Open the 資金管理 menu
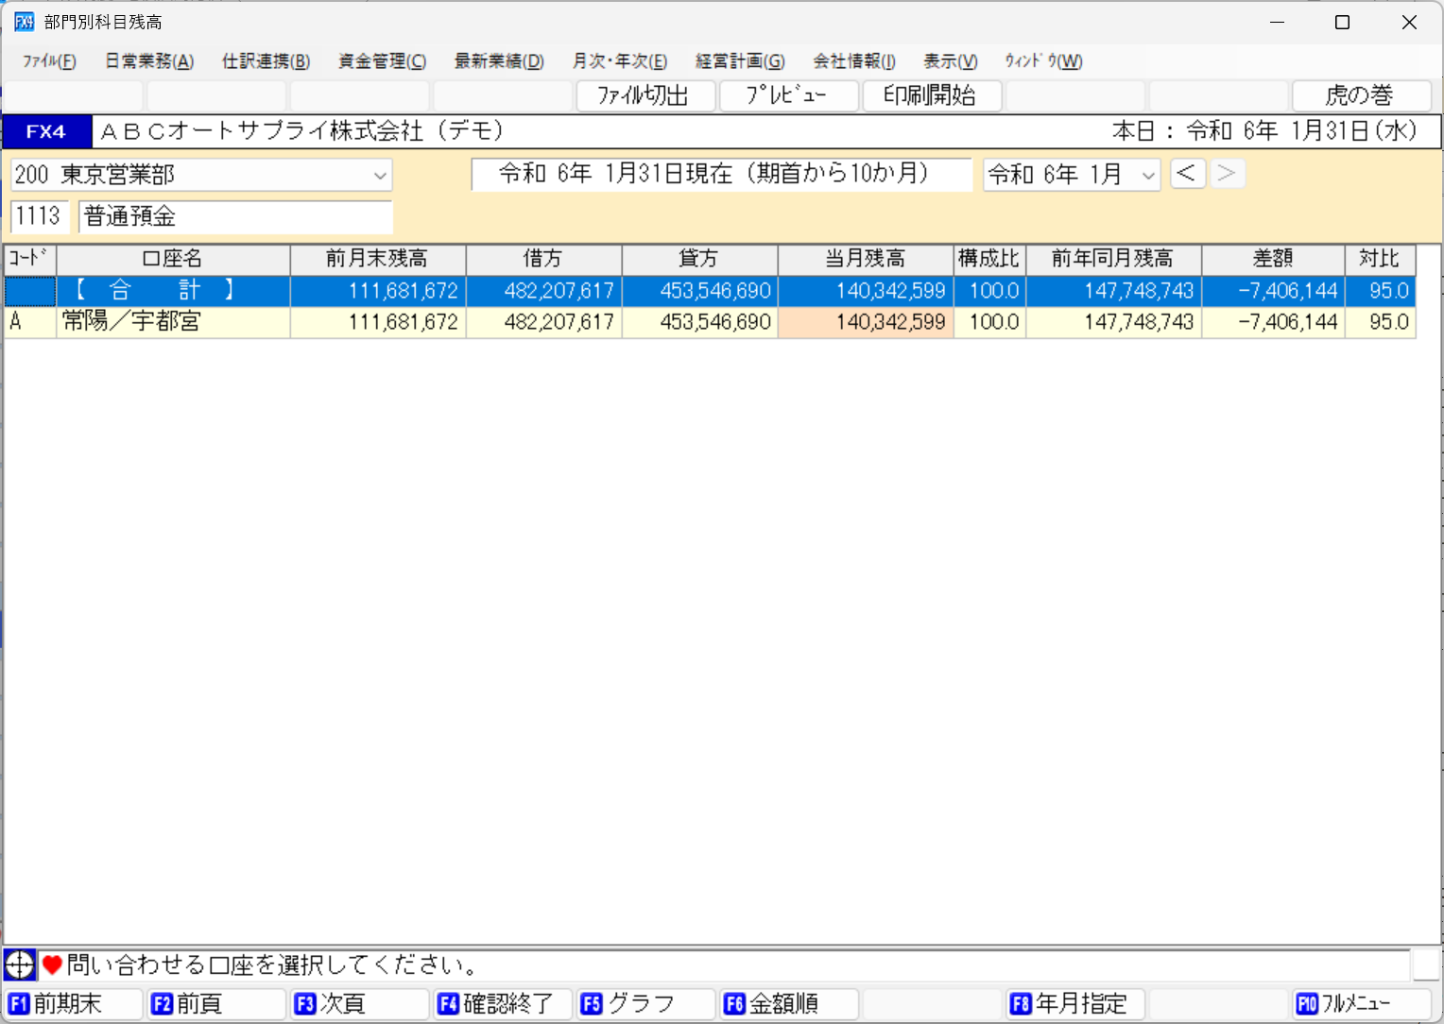This screenshot has width=1444, height=1024. coord(381,60)
